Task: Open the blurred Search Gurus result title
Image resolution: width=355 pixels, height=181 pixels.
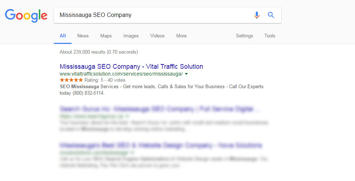Action: coord(160,109)
